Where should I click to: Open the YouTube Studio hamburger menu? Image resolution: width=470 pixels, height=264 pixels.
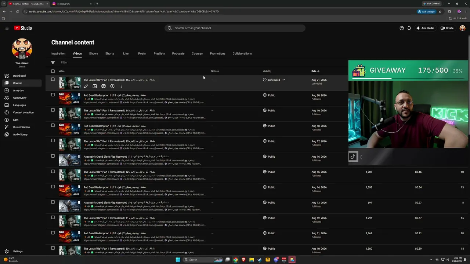pyautogui.click(x=7, y=28)
